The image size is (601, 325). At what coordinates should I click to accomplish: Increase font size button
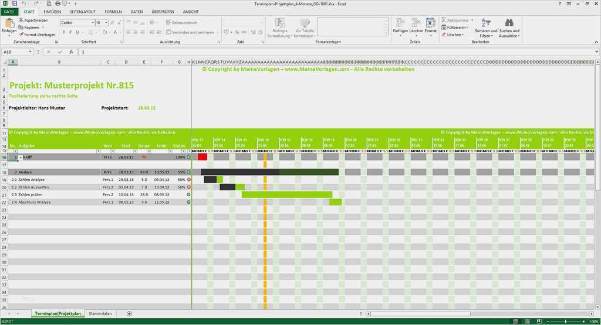pyautogui.click(x=112, y=23)
